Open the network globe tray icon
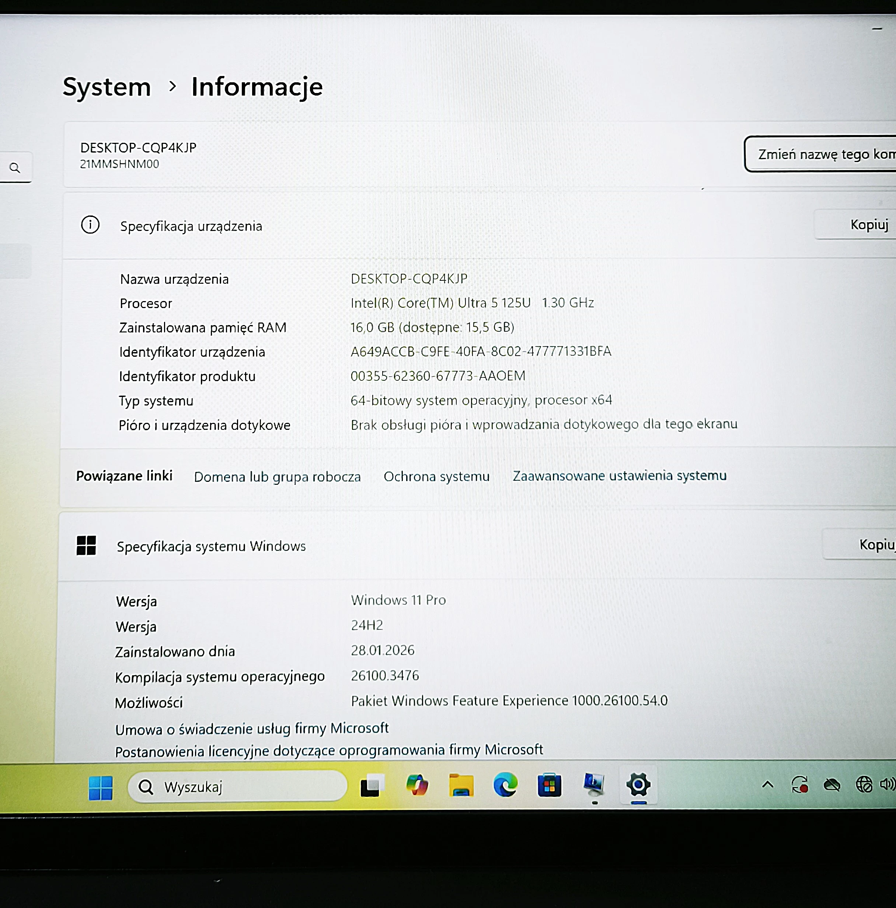 point(864,784)
